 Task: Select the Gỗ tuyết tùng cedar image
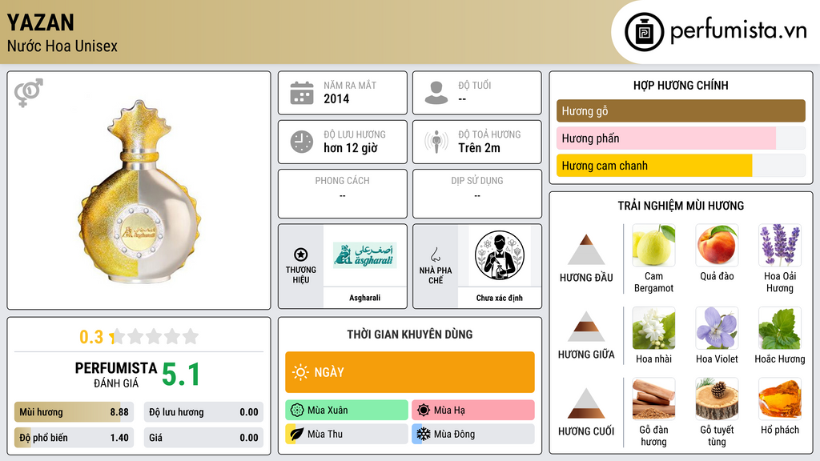[x=717, y=399]
